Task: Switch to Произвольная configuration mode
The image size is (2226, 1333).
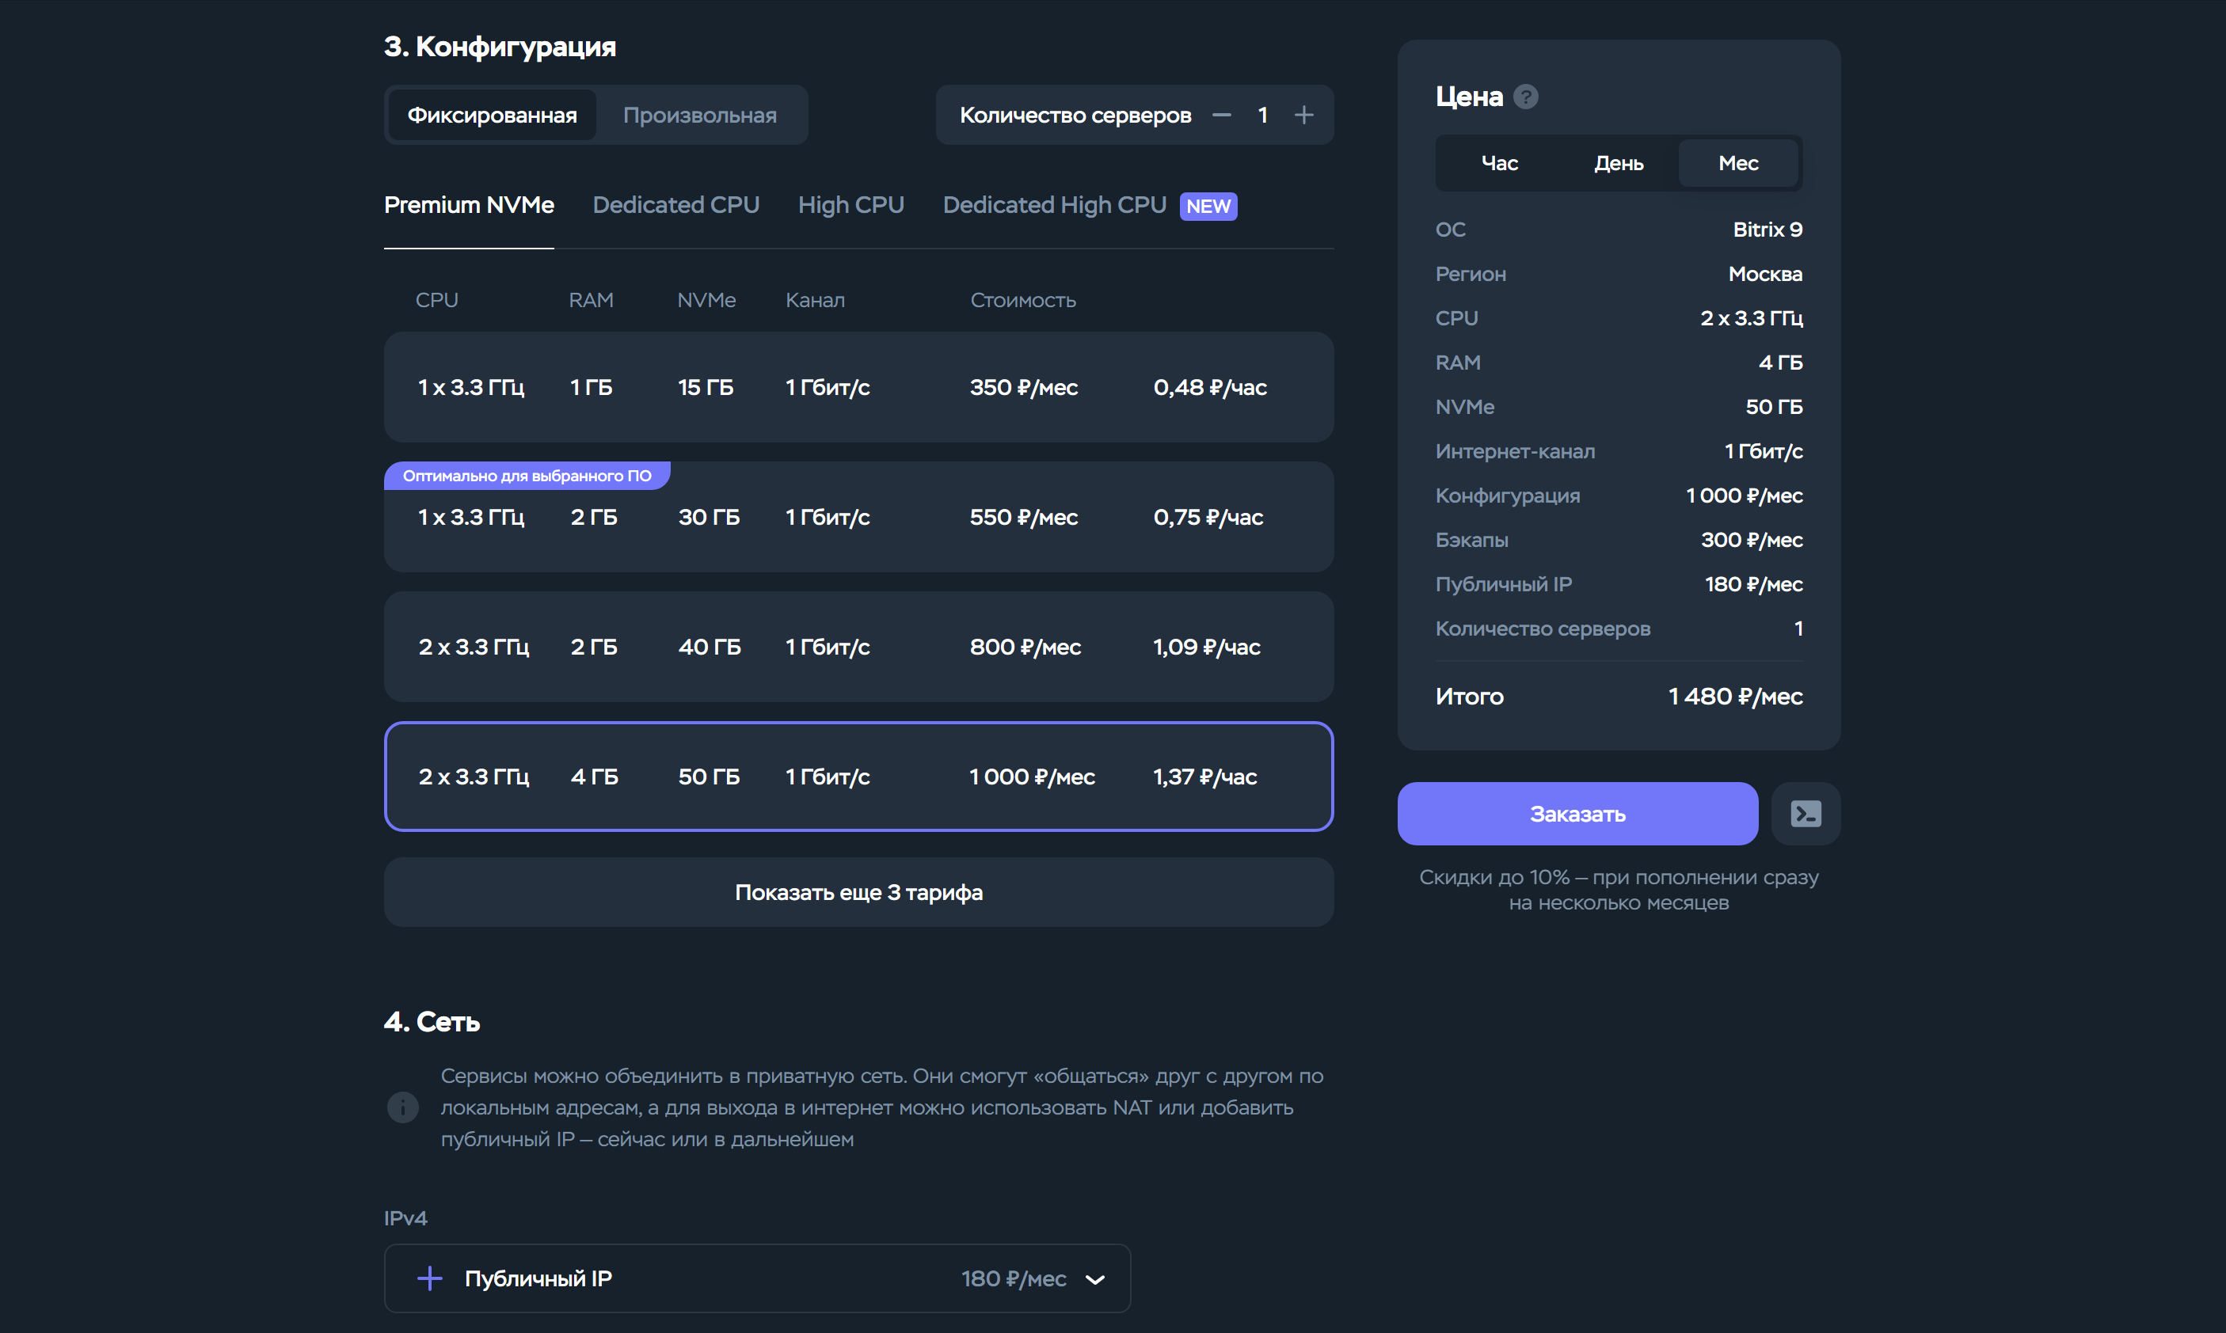Action: pos(699,115)
